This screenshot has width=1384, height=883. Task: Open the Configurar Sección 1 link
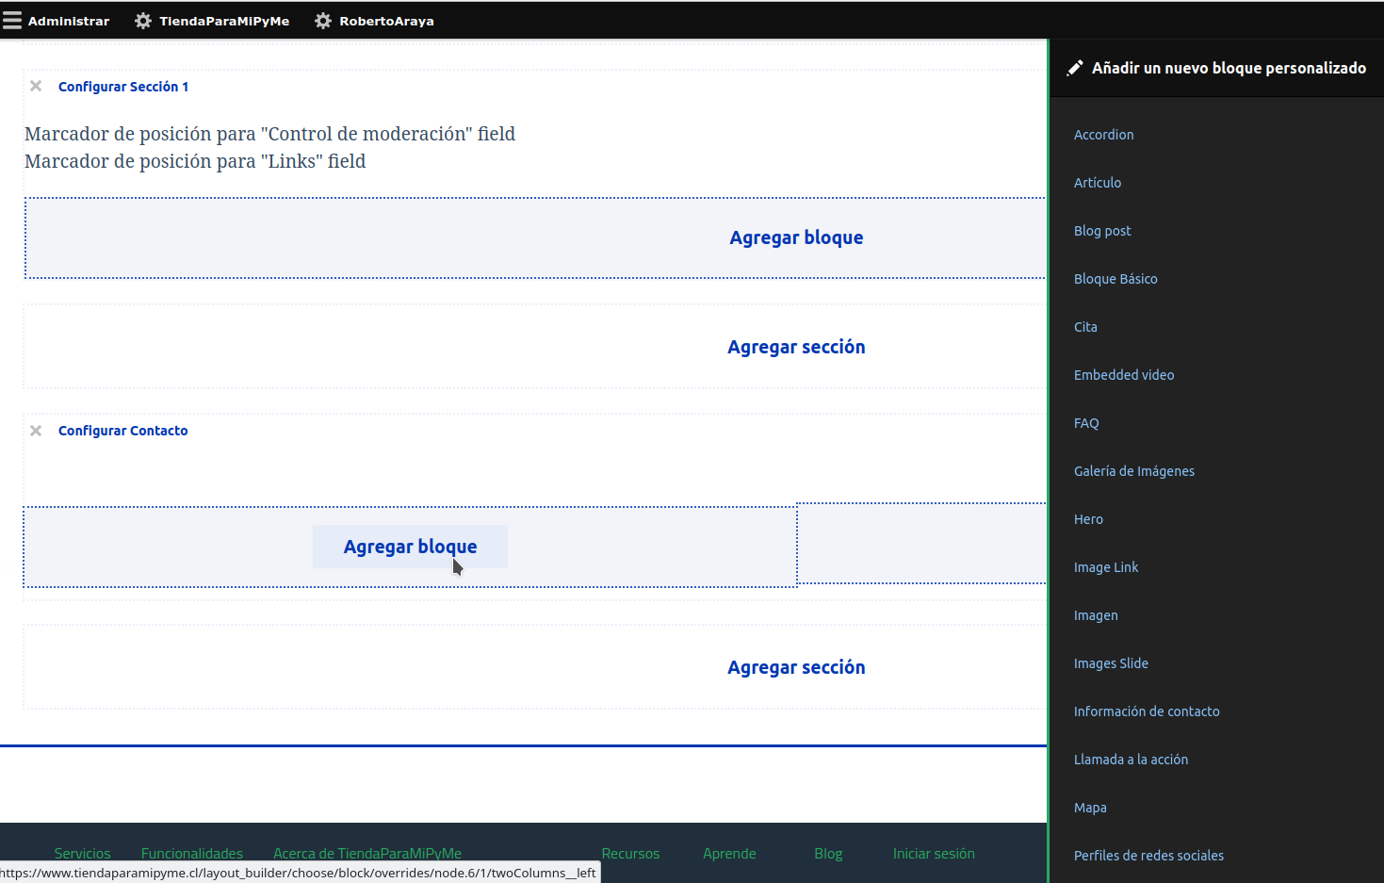click(123, 87)
